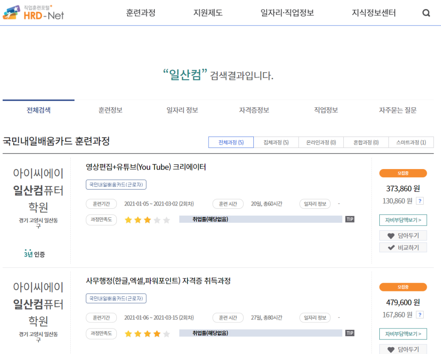Open 영상편집+유튜브 크리에이터 course title
The height and width of the screenshot is (354, 441).
click(146, 167)
